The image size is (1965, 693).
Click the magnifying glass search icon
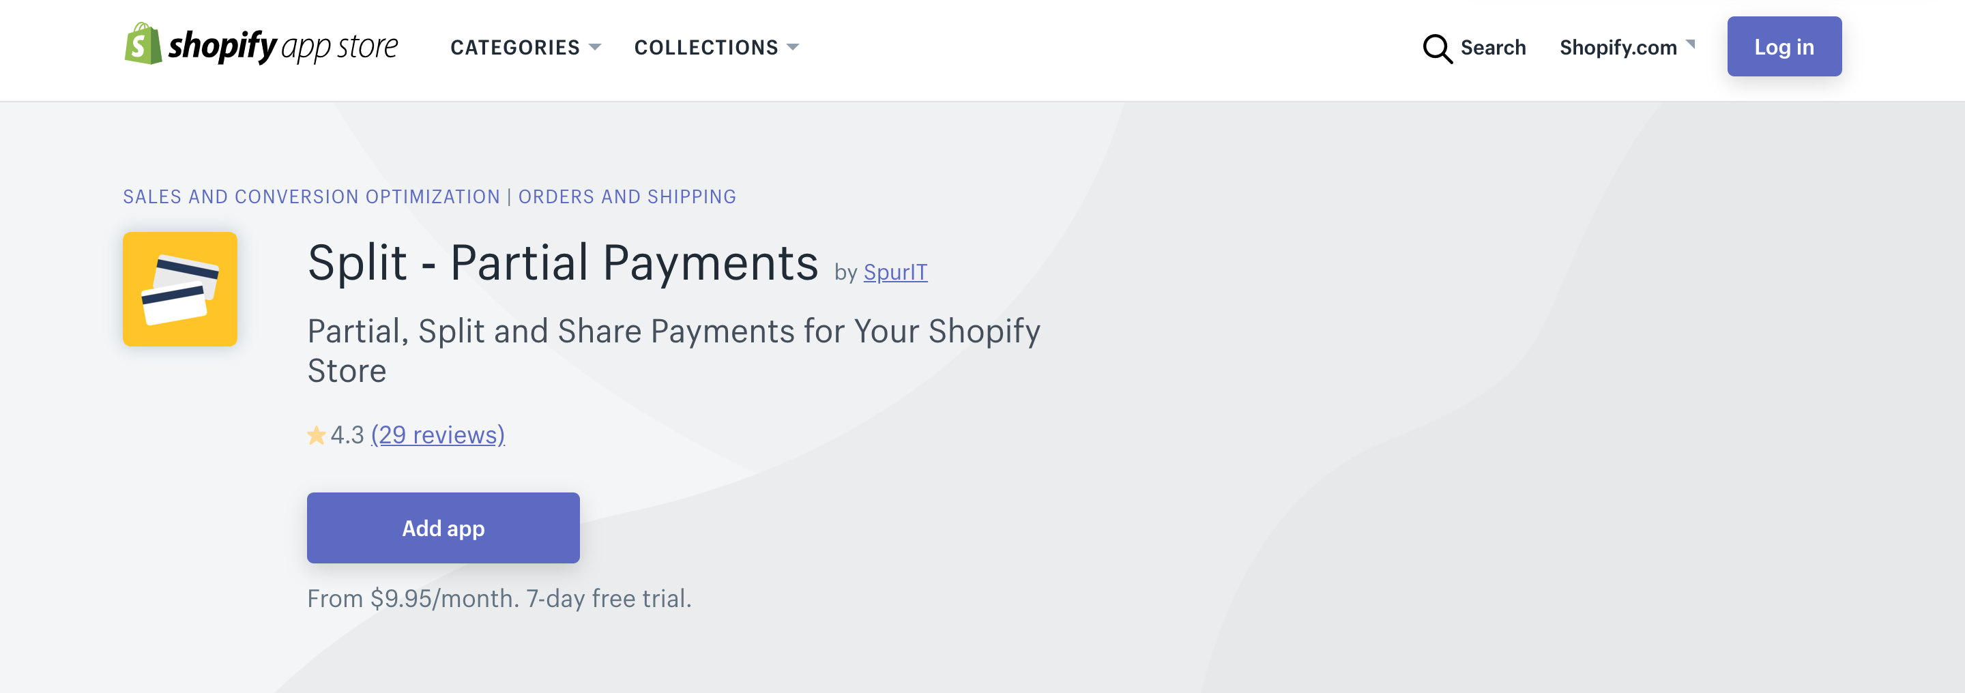pyautogui.click(x=1437, y=48)
